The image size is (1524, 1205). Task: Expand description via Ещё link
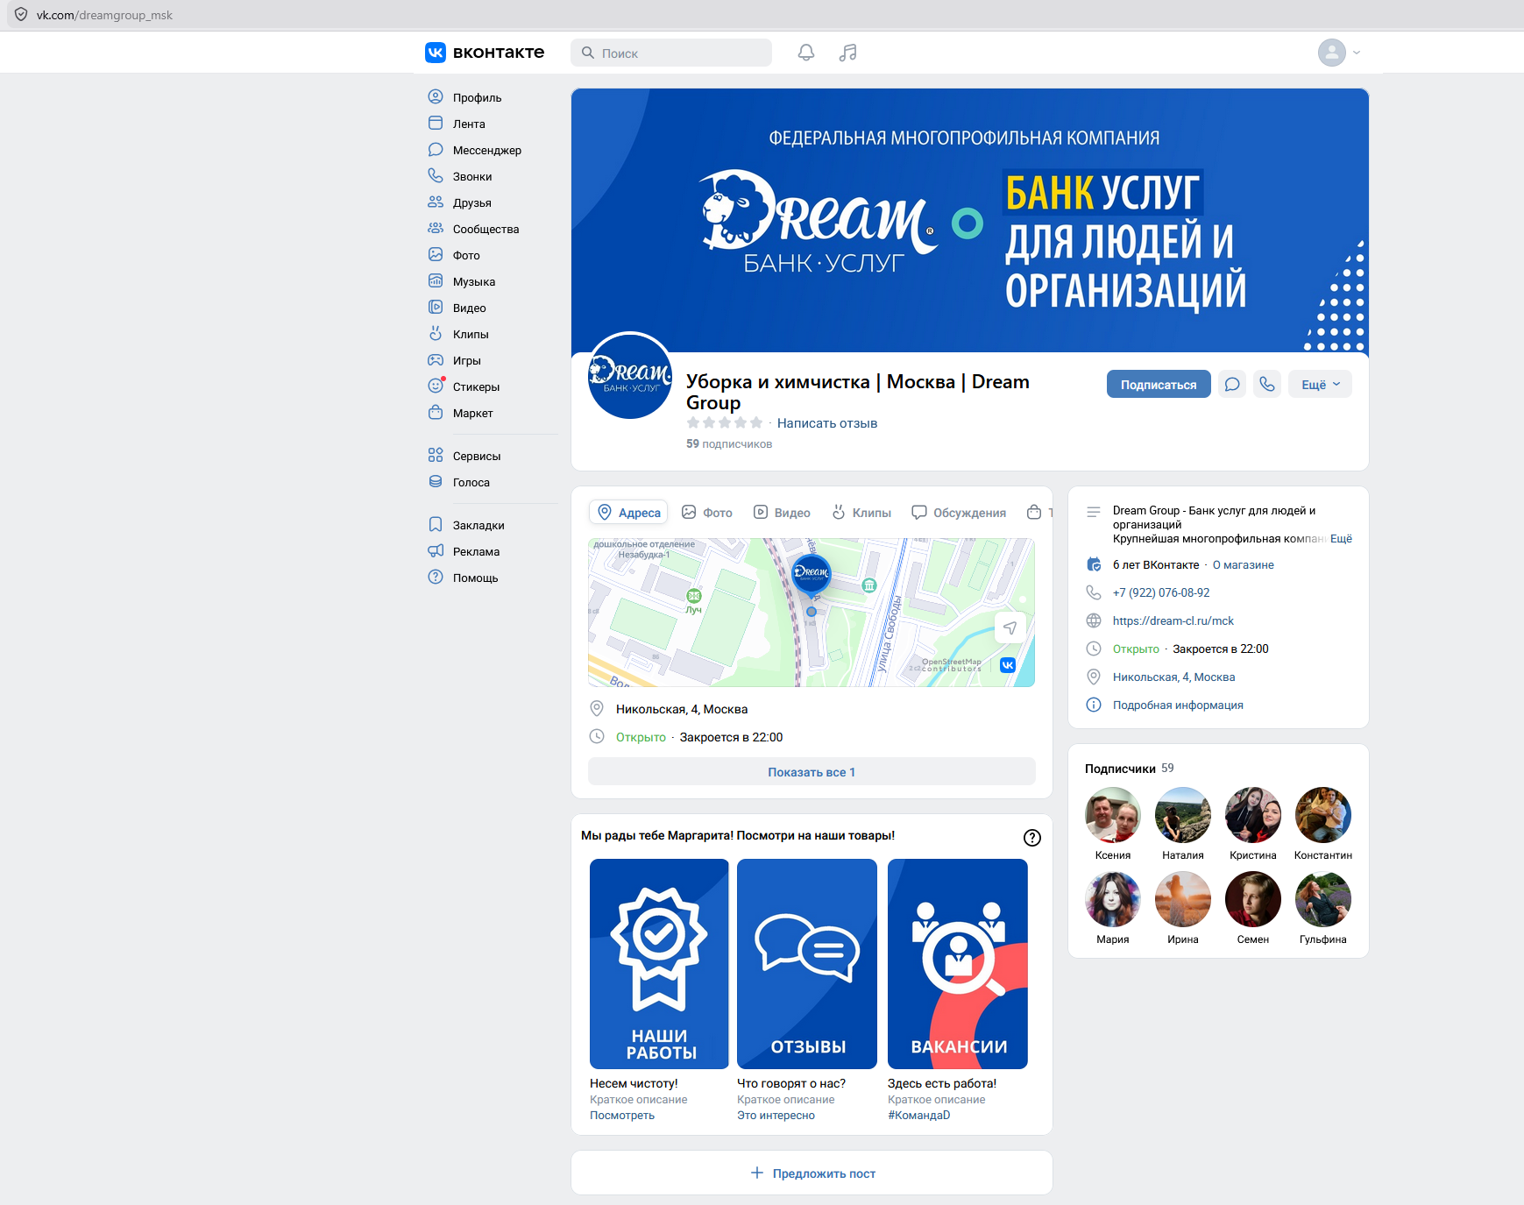[1341, 538]
